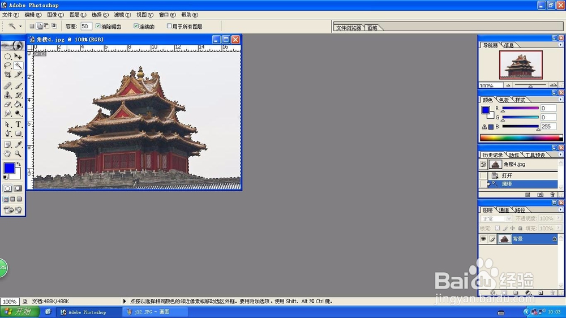Select the Blur tool
The width and height of the screenshot is (566, 318).
[7, 113]
